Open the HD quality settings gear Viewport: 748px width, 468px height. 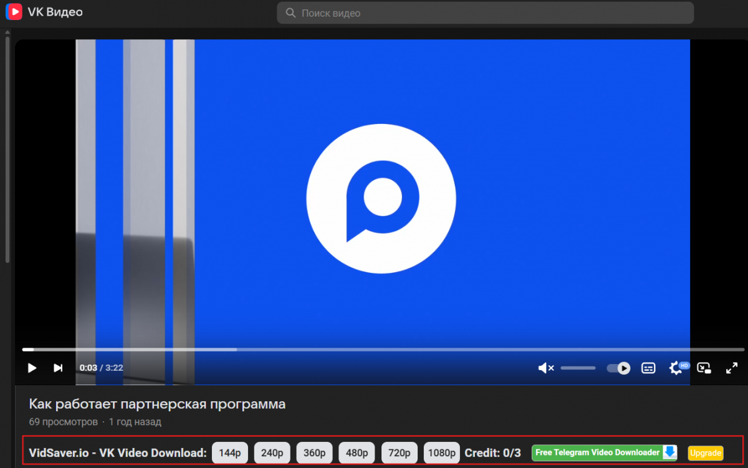click(676, 368)
